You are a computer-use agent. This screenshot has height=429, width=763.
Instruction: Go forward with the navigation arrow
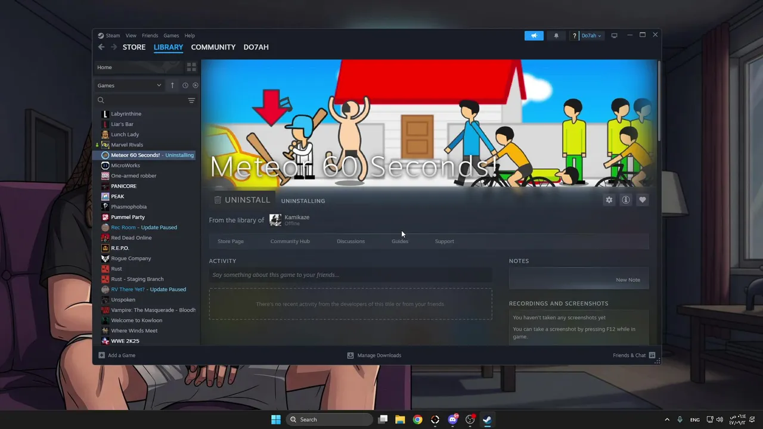point(113,47)
